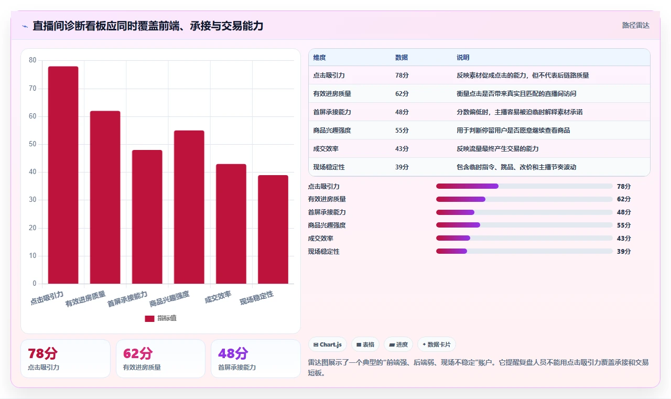The height and width of the screenshot is (399, 671).
Task: Select the 商品兴趣强度 table row cell
Action: click(x=332, y=131)
